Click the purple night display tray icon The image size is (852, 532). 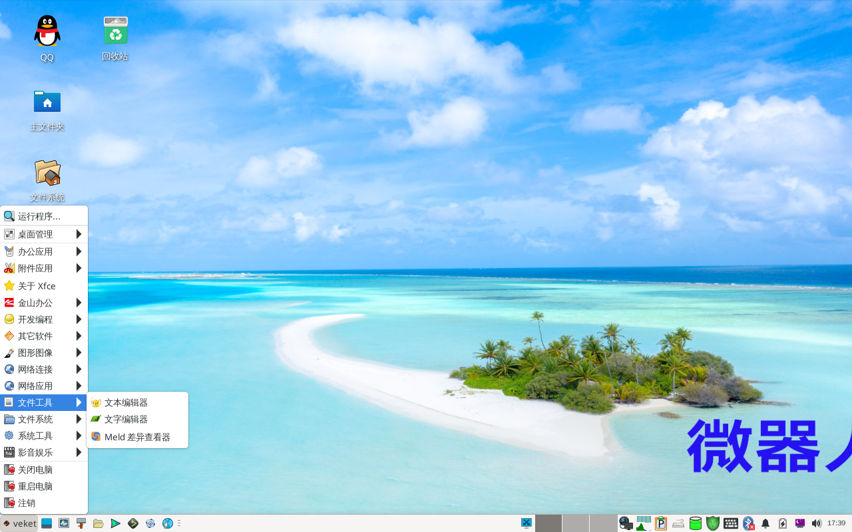(x=800, y=523)
